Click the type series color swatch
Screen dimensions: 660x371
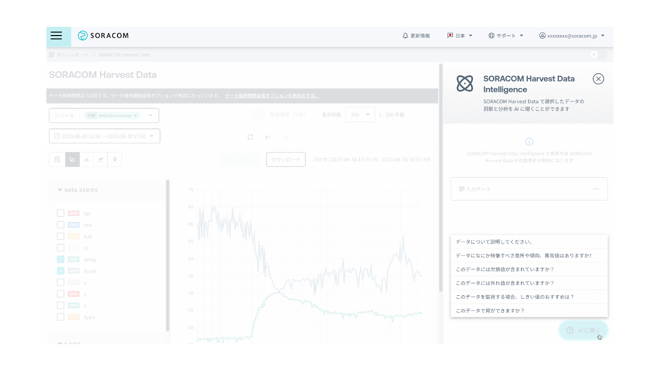coord(74,317)
